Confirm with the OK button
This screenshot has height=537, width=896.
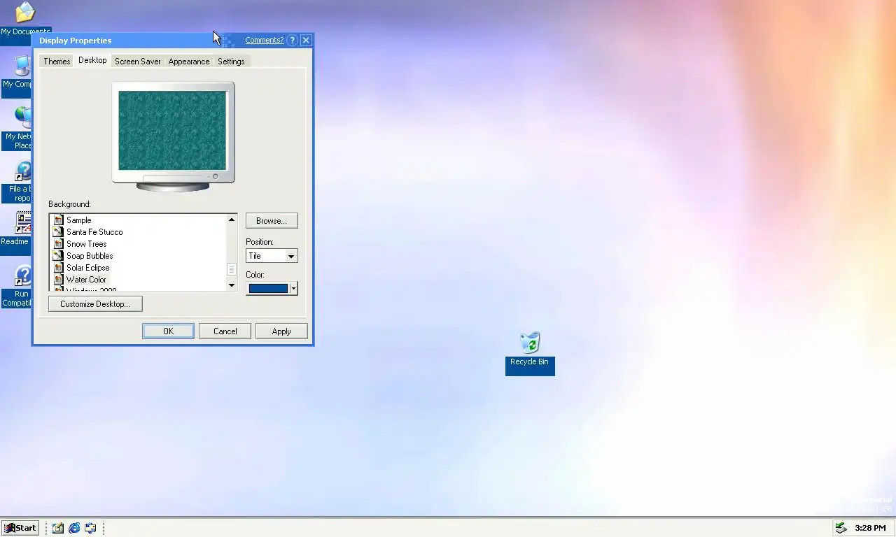pos(168,331)
